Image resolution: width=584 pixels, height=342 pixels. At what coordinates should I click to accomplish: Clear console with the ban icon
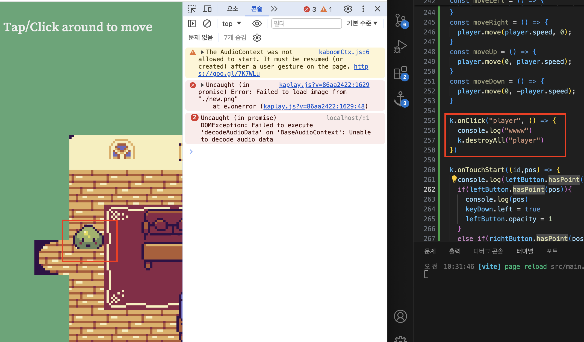[x=207, y=23]
